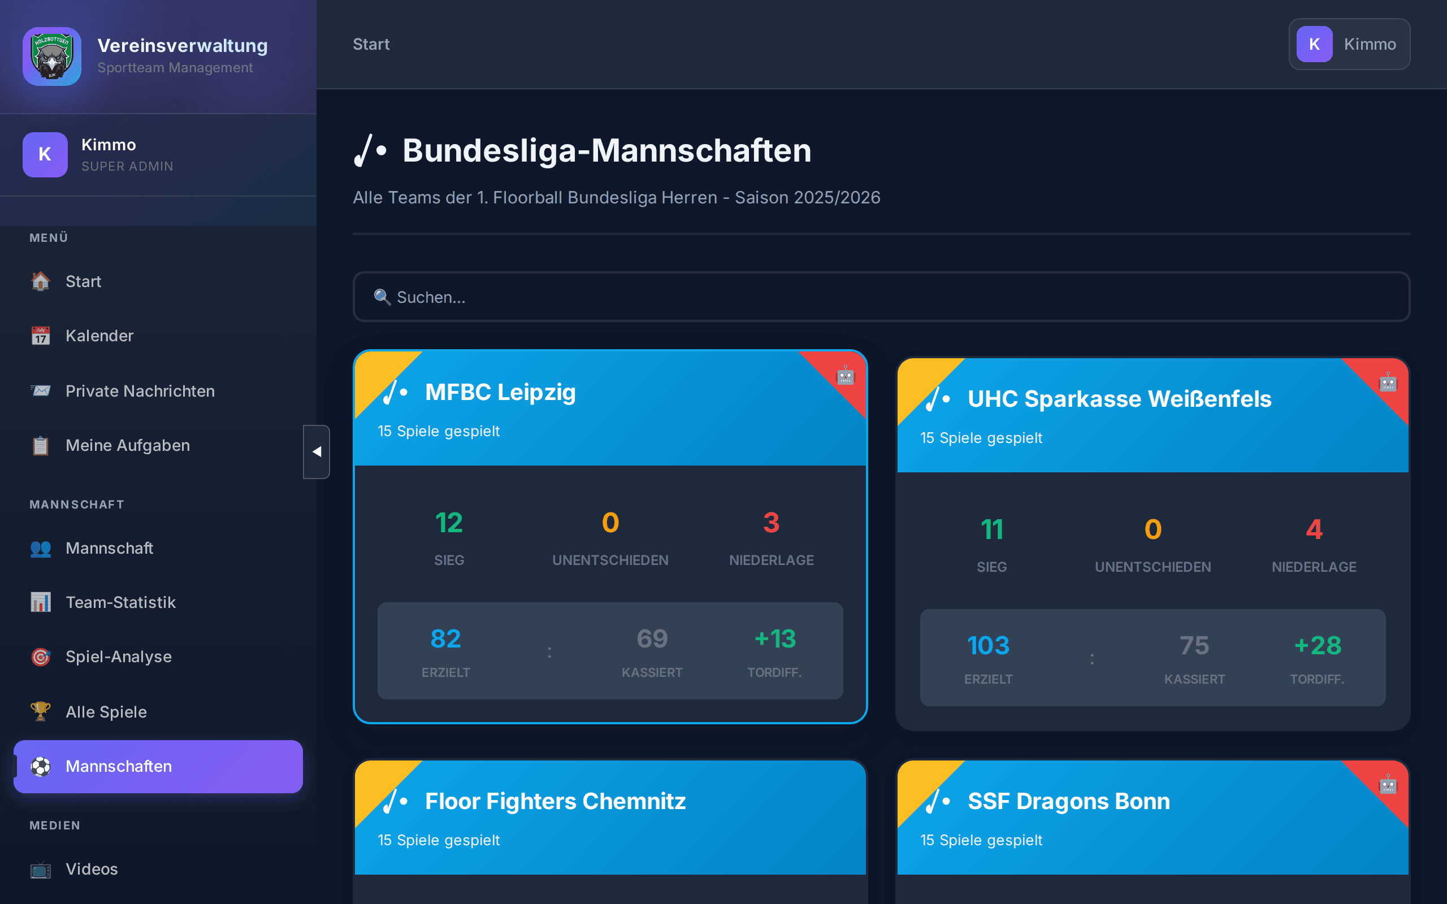This screenshot has height=904, width=1447.
Task: Open Team-Statistik page
Action: pos(158,602)
